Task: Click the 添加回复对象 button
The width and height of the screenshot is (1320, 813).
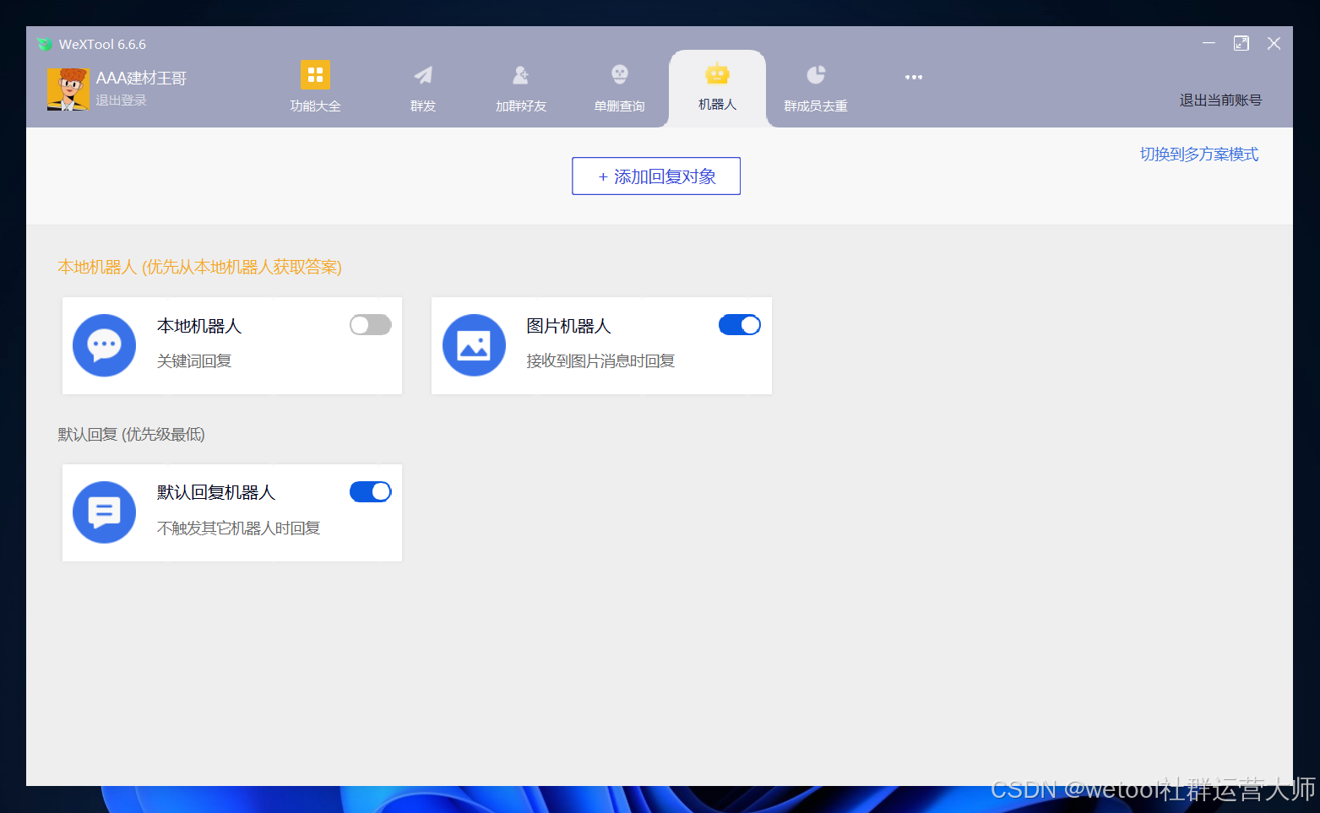Action: pos(656,176)
